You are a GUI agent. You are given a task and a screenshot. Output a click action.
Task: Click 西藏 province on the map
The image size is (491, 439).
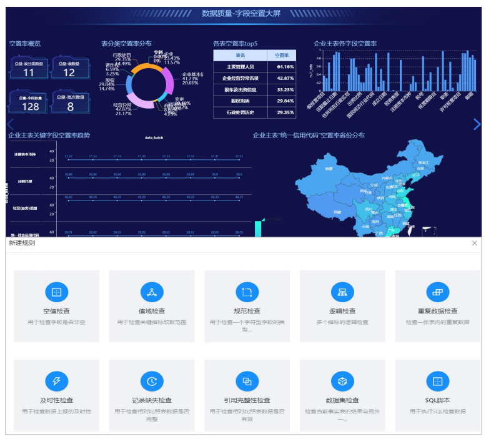coord(337,212)
